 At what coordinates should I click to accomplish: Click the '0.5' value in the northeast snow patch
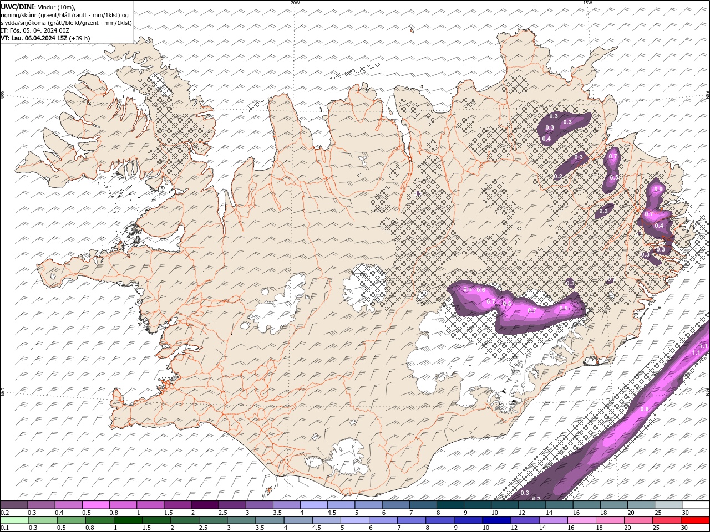(614, 177)
